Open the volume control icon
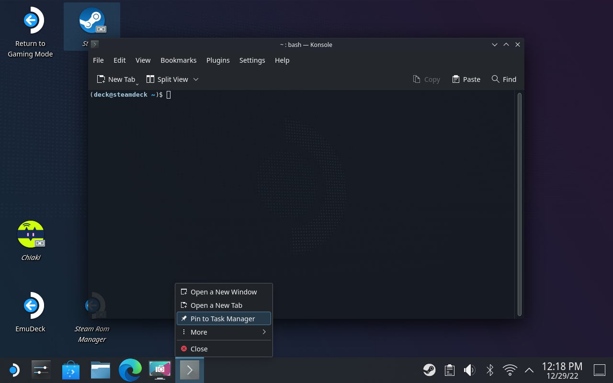The width and height of the screenshot is (613, 383). [469, 370]
